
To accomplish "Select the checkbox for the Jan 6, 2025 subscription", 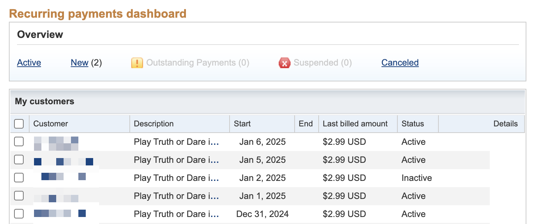I will click(19, 142).
